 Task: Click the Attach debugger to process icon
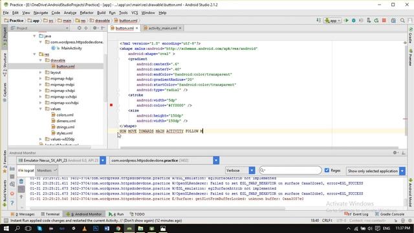pyautogui.click(x=369, y=20)
